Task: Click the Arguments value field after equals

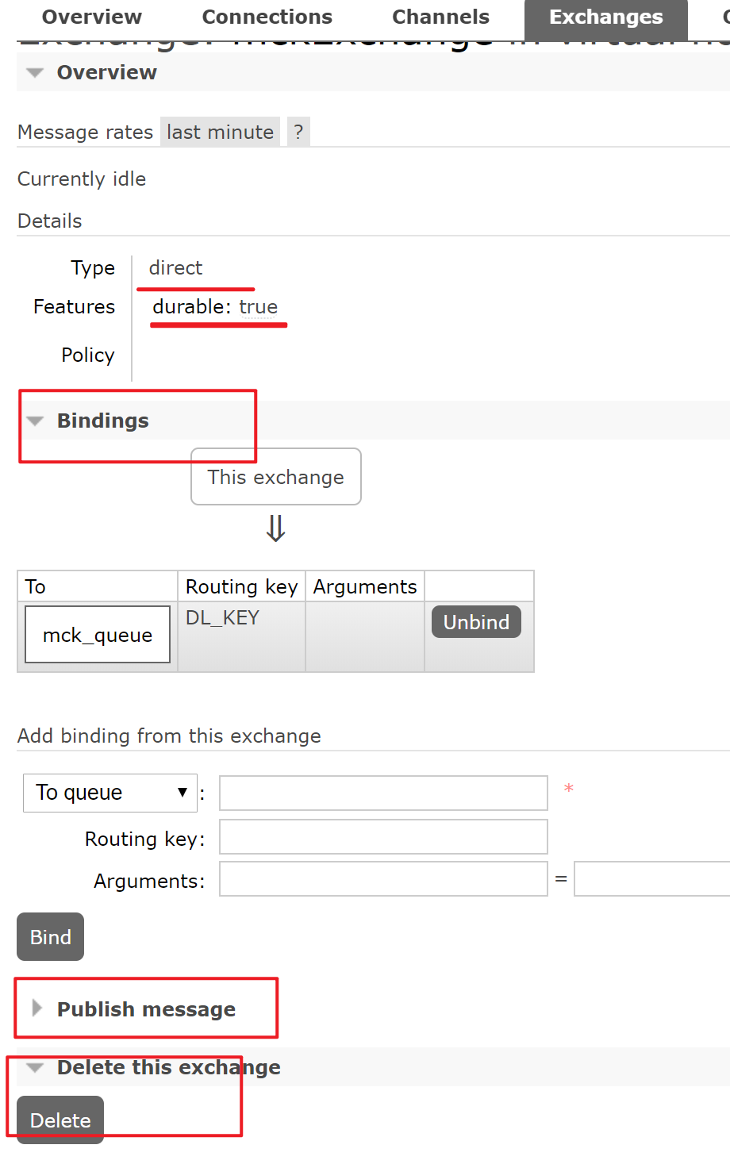Action: coord(652,879)
